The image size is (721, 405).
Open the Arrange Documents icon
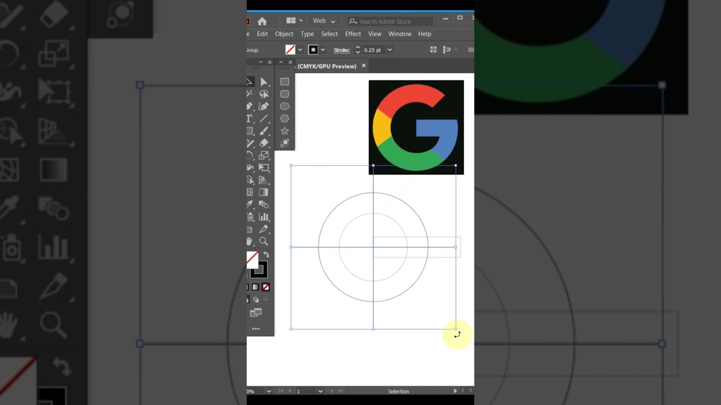[291, 21]
